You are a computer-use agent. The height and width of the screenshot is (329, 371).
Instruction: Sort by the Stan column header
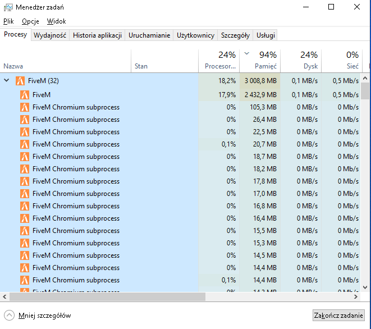tap(164, 61)
